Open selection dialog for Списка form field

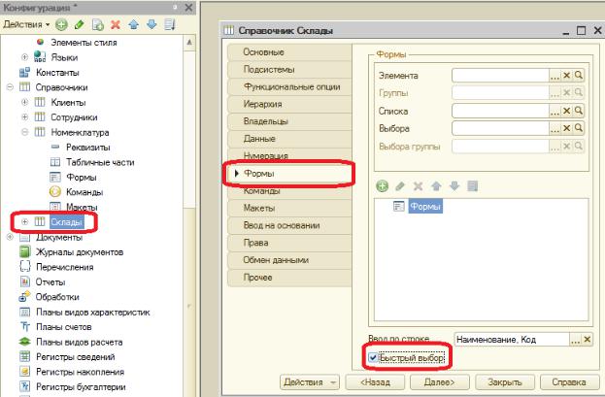(x=555, y=111)
